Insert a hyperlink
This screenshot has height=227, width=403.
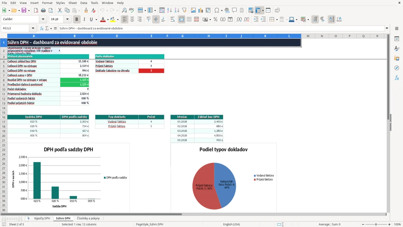[x=227, y=10]
